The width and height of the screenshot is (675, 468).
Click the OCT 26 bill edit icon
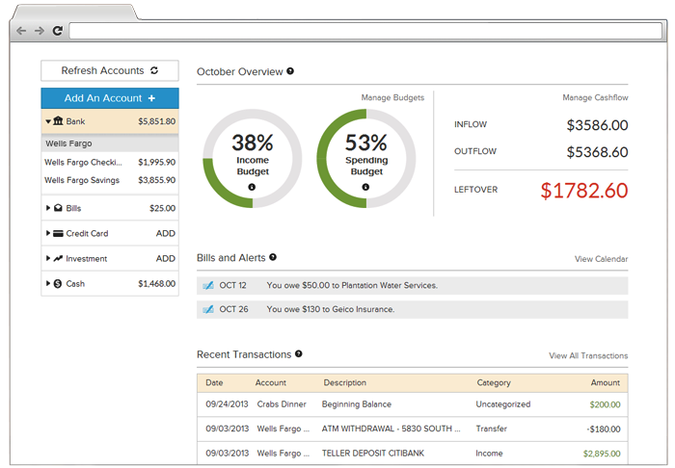click(x=208, y=309)
